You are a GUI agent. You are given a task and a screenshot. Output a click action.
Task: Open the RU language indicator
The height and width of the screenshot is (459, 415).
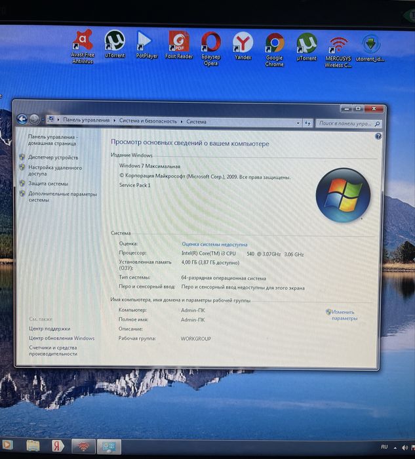pyautogui.click(x=384, y=447)
